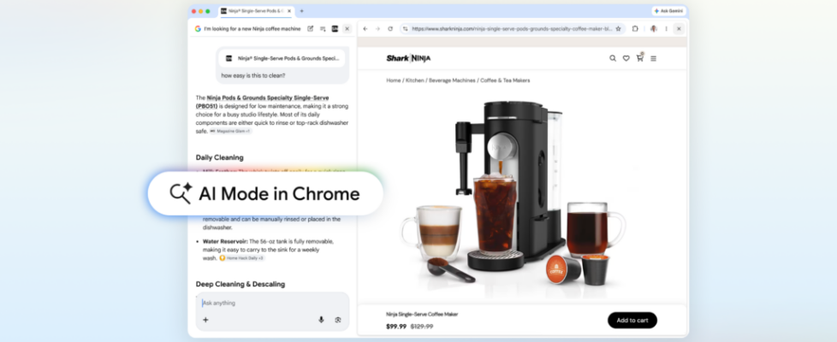This screenshot has width=837, height=342.
Task: Click the Kitchen breadcrumb link
Action: click(414, 80)
